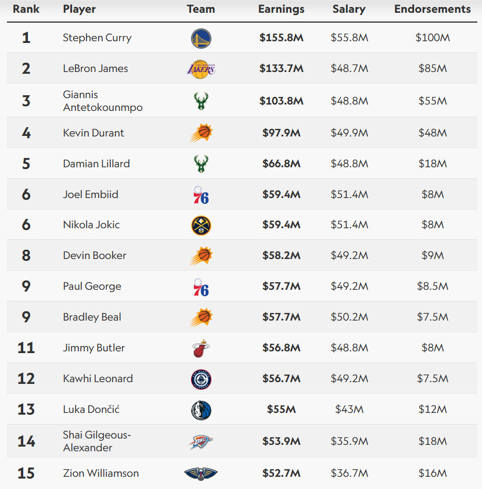The width and height of the screenshot is (482, 489).
Task: Click the Suns logo beside Bradley Beal
Action: pyautogui.click(x=201, y=317)
